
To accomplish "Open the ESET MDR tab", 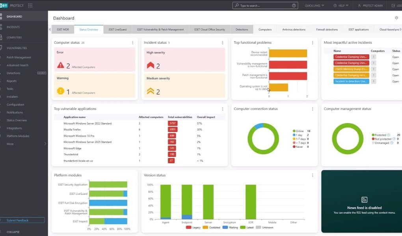I will 63,29.
